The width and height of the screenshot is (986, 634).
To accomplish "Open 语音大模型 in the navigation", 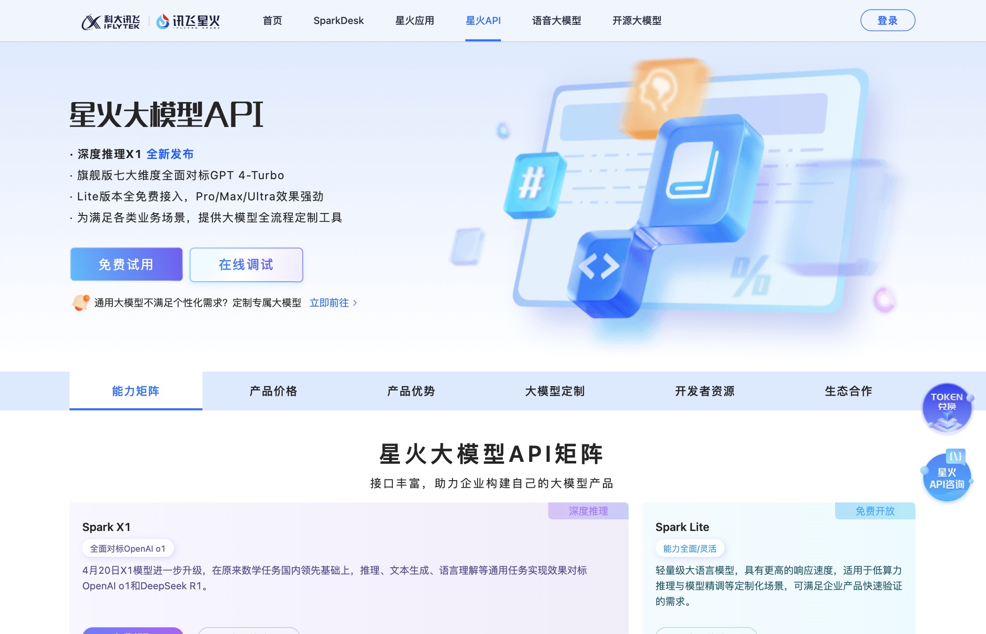I will pos(556,21).
